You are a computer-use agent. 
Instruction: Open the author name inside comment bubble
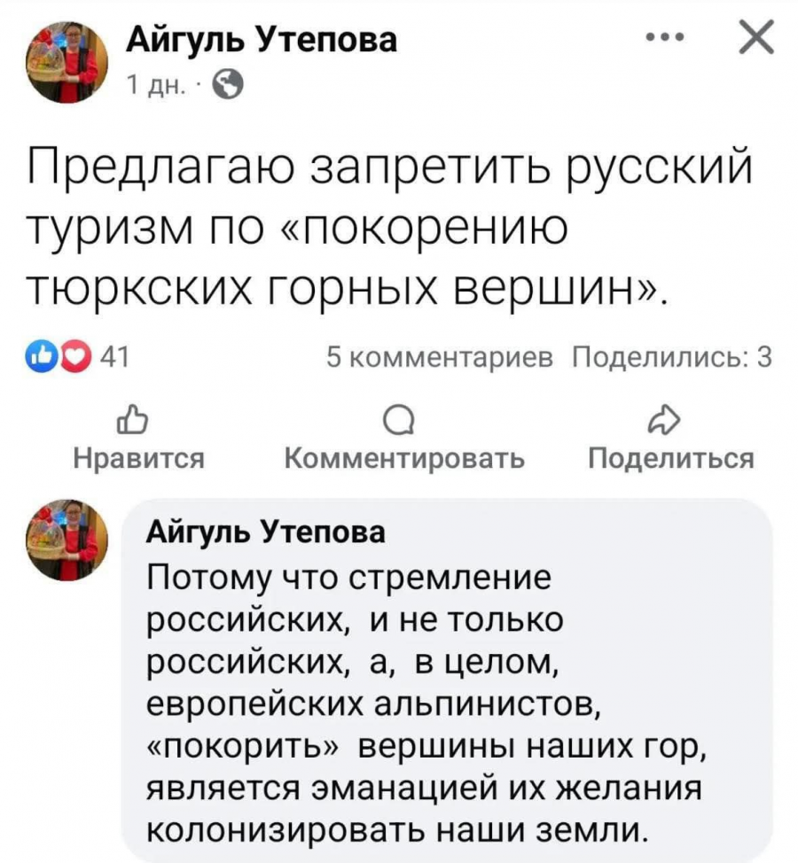tap(266, 533)
